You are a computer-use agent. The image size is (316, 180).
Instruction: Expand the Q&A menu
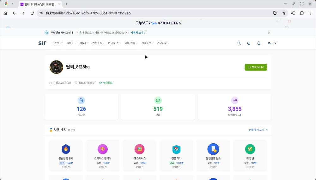tap(84, 43)
